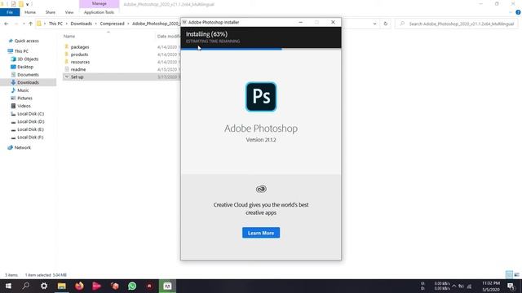
Task: Open the taskbar clock and date
Action: click(x=491, y=286)
